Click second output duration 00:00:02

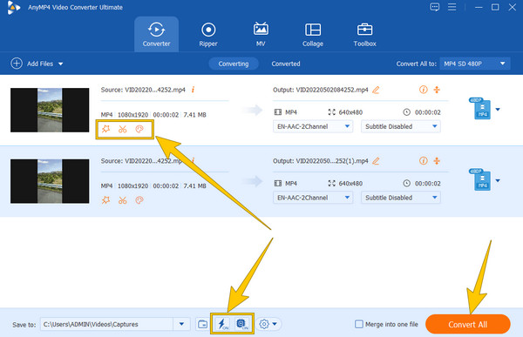[427, 184]
